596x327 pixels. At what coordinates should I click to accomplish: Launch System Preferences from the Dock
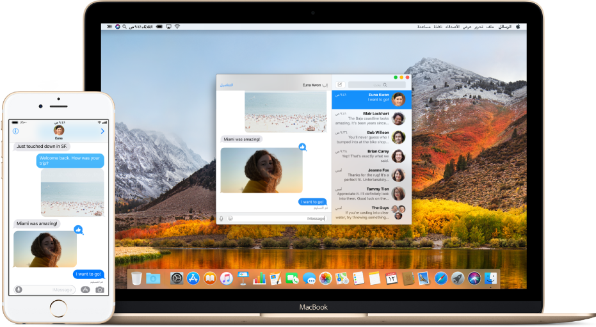(177, 279)
